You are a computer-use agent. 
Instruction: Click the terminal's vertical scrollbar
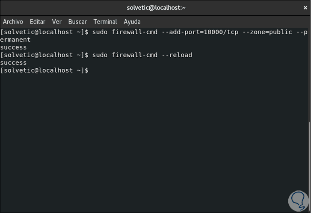308,120
